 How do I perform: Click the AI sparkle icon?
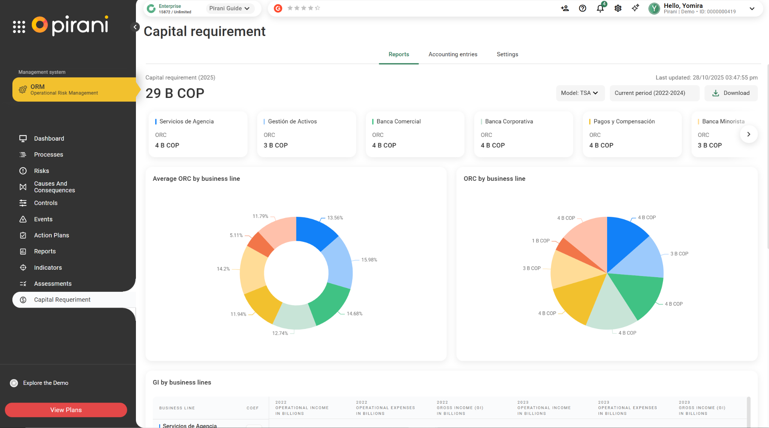point(635,8)
